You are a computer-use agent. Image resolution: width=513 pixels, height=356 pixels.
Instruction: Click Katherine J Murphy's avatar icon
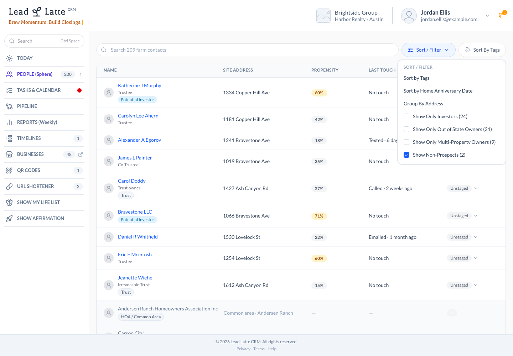click(x=109, y=93)
